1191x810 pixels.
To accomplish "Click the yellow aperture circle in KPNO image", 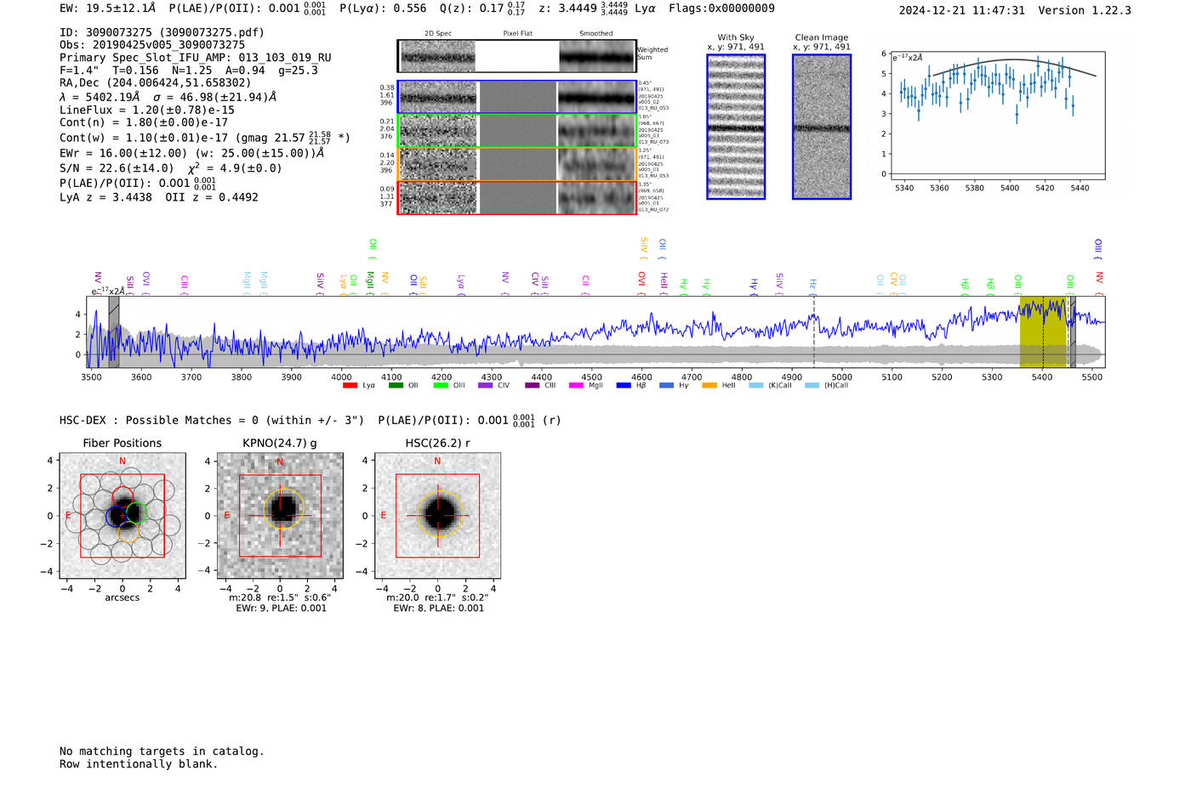I will pyautogui.click(x=283, y=508).
